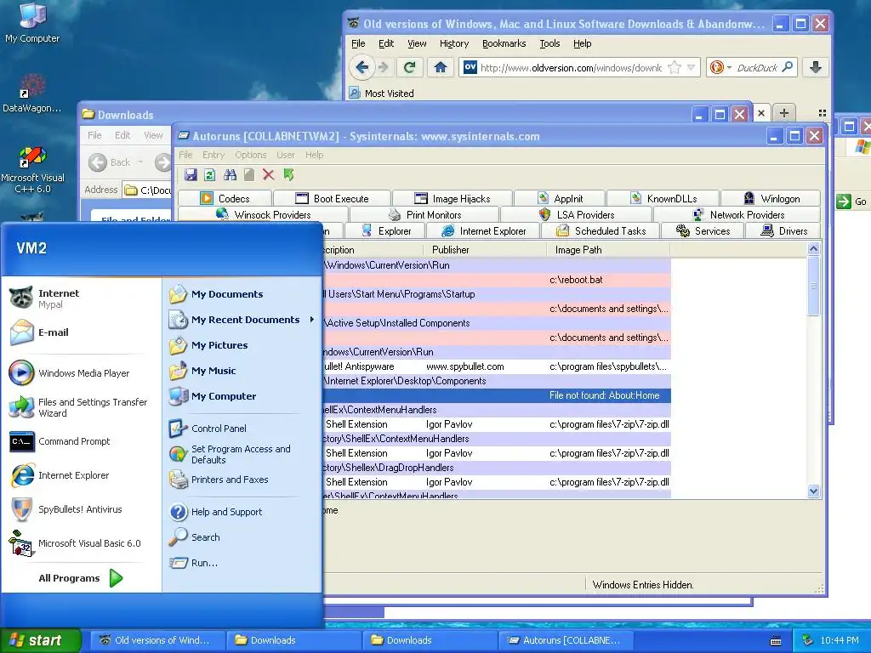Open the browser History menu

click(454, 43)
